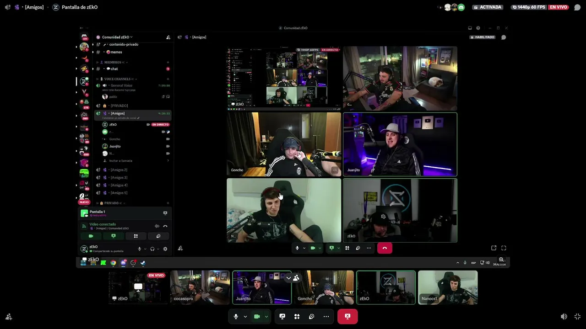Select zEkO EN VIVO stream thumbnail
This screenshot has height=329, width=586.
pyautogui.click(x=138, y=287)
